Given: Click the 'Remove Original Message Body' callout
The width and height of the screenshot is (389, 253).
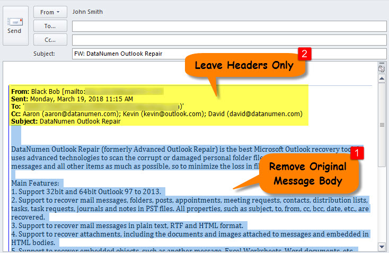Looking at the screenshot, I should [307, 173].
